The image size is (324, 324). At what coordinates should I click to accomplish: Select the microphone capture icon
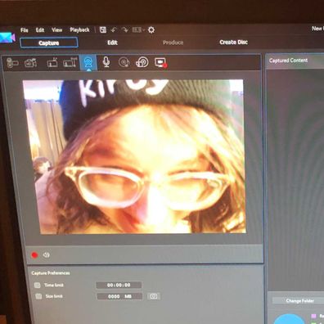point(106,62)
